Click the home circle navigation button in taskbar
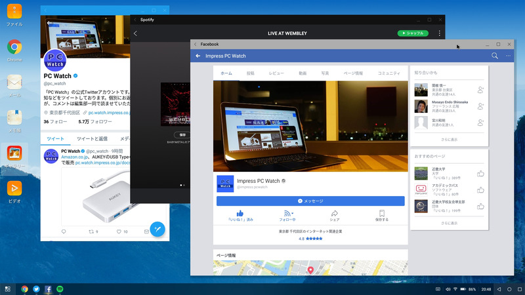Viewport: 525px width, 295px height. click(x=509, y=289)
